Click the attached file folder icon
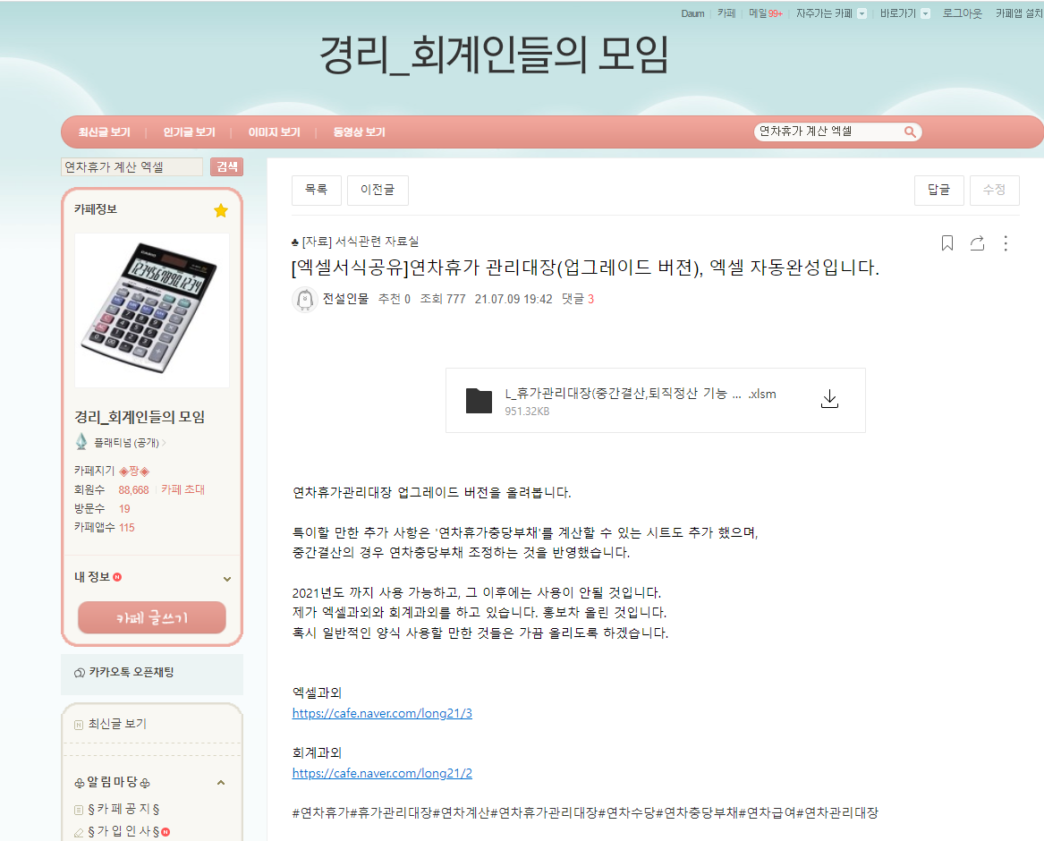Screen dimensions: 1044x841 480,400
